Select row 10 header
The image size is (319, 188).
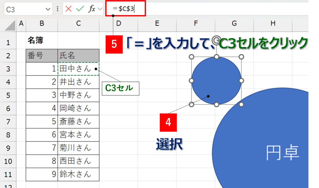point(8,161)
